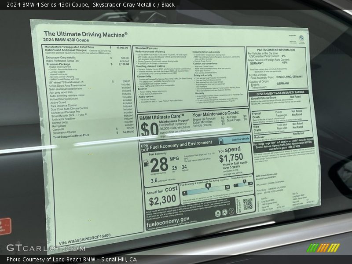352x264 pixels.
Task: Open the fueleconomy.gov link
Action: point(168,220)
